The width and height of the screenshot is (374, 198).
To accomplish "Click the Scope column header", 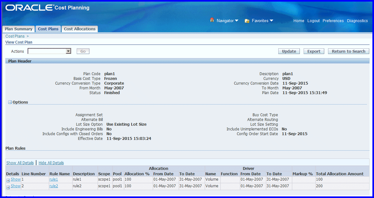I will click(104, 174).
